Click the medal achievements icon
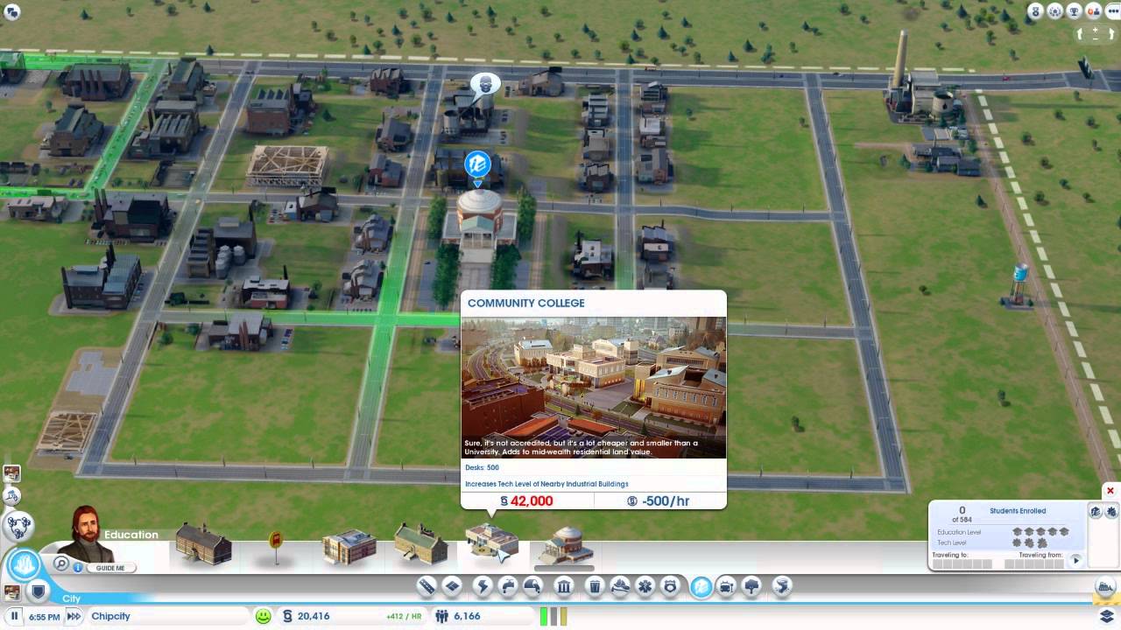This screenshot has height=630, width=1121. pos(1037,11)
